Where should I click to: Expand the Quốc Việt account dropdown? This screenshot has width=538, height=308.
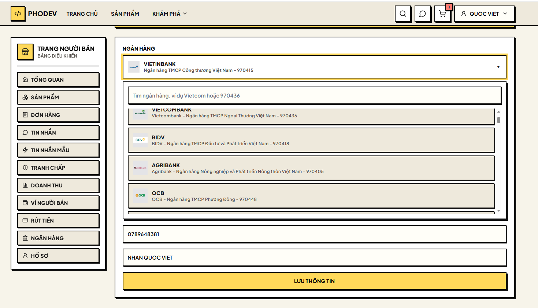pyautogui.click(x=484, y=14)
